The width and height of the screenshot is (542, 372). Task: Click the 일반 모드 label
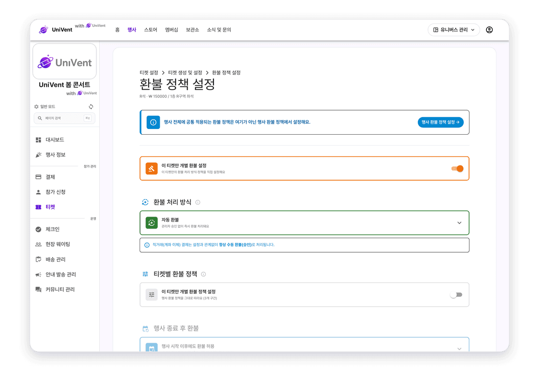[47, 106]
